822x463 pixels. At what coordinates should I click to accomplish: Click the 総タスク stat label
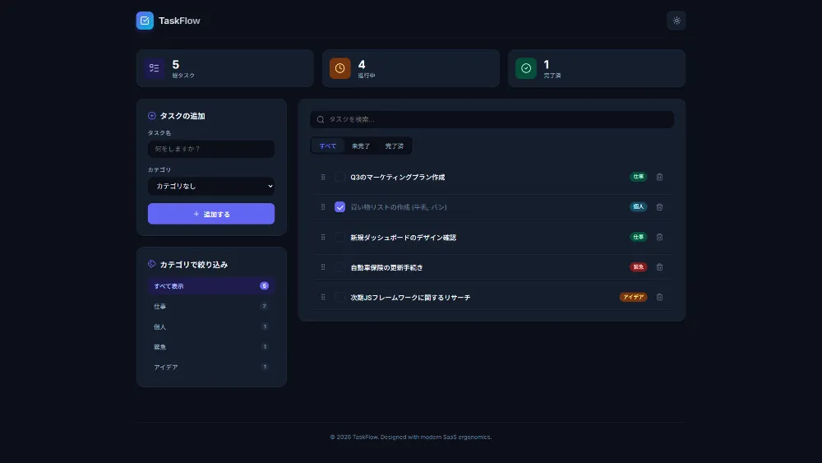[x=183, y=76]
